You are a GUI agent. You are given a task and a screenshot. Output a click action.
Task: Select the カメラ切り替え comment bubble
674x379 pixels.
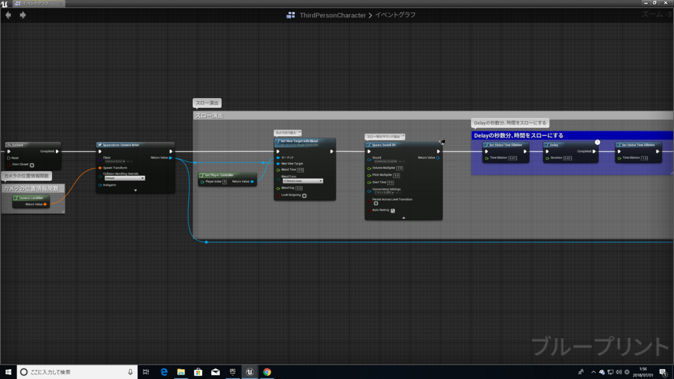pyautogui.click(x=288, y=133)
